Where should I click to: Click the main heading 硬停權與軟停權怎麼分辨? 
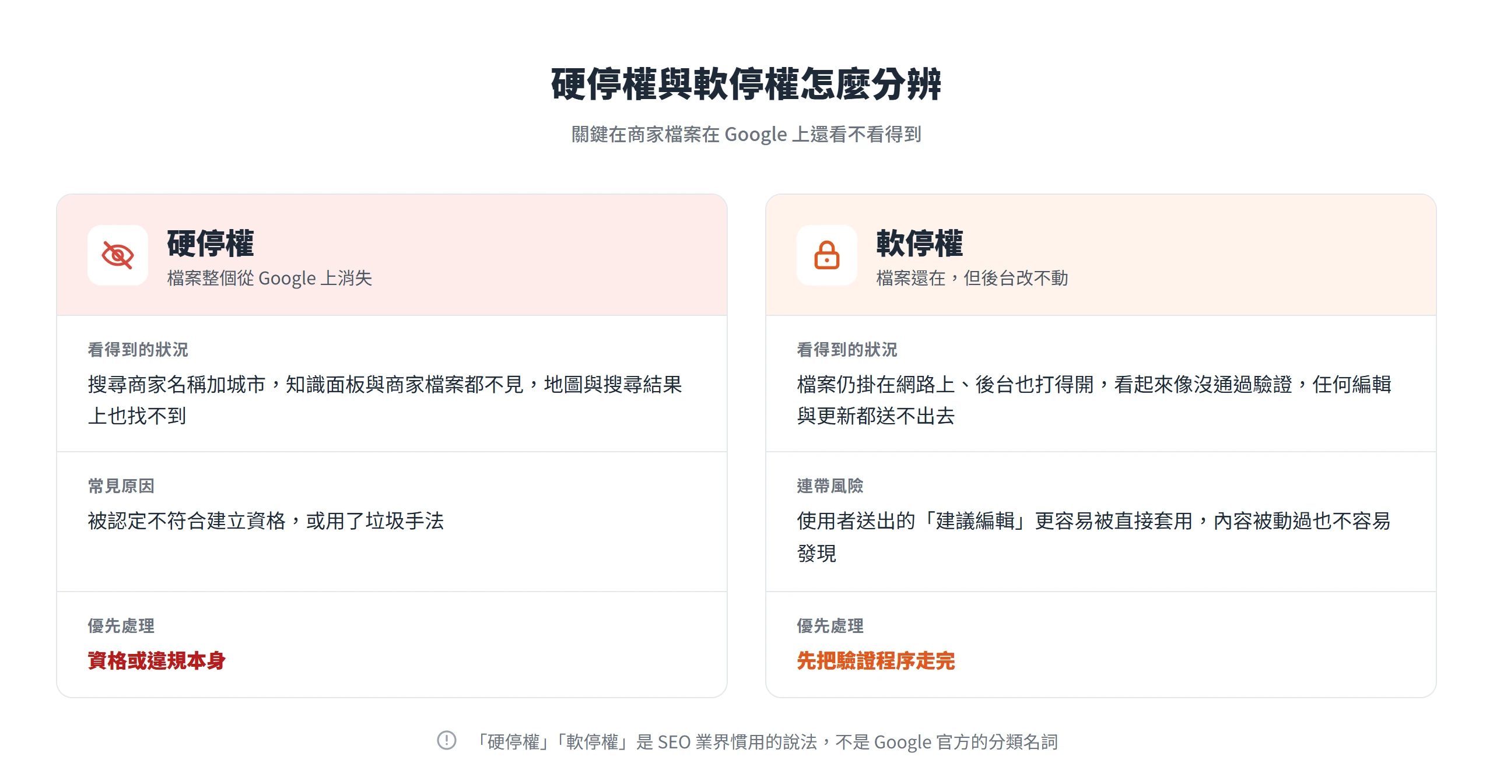point(746,85)
